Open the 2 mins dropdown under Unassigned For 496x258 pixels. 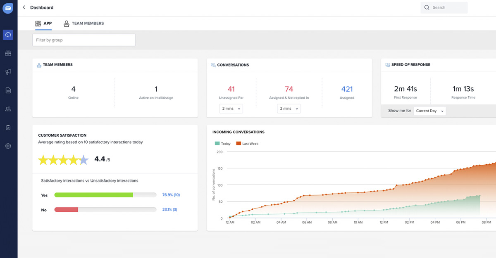tap(231, 109)
